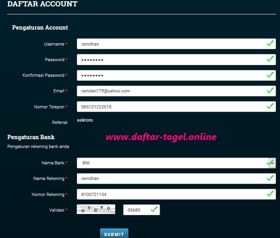Click the Pengaturan Account heading
This screenshot has width=280, height=238.
tap(40, 28)
